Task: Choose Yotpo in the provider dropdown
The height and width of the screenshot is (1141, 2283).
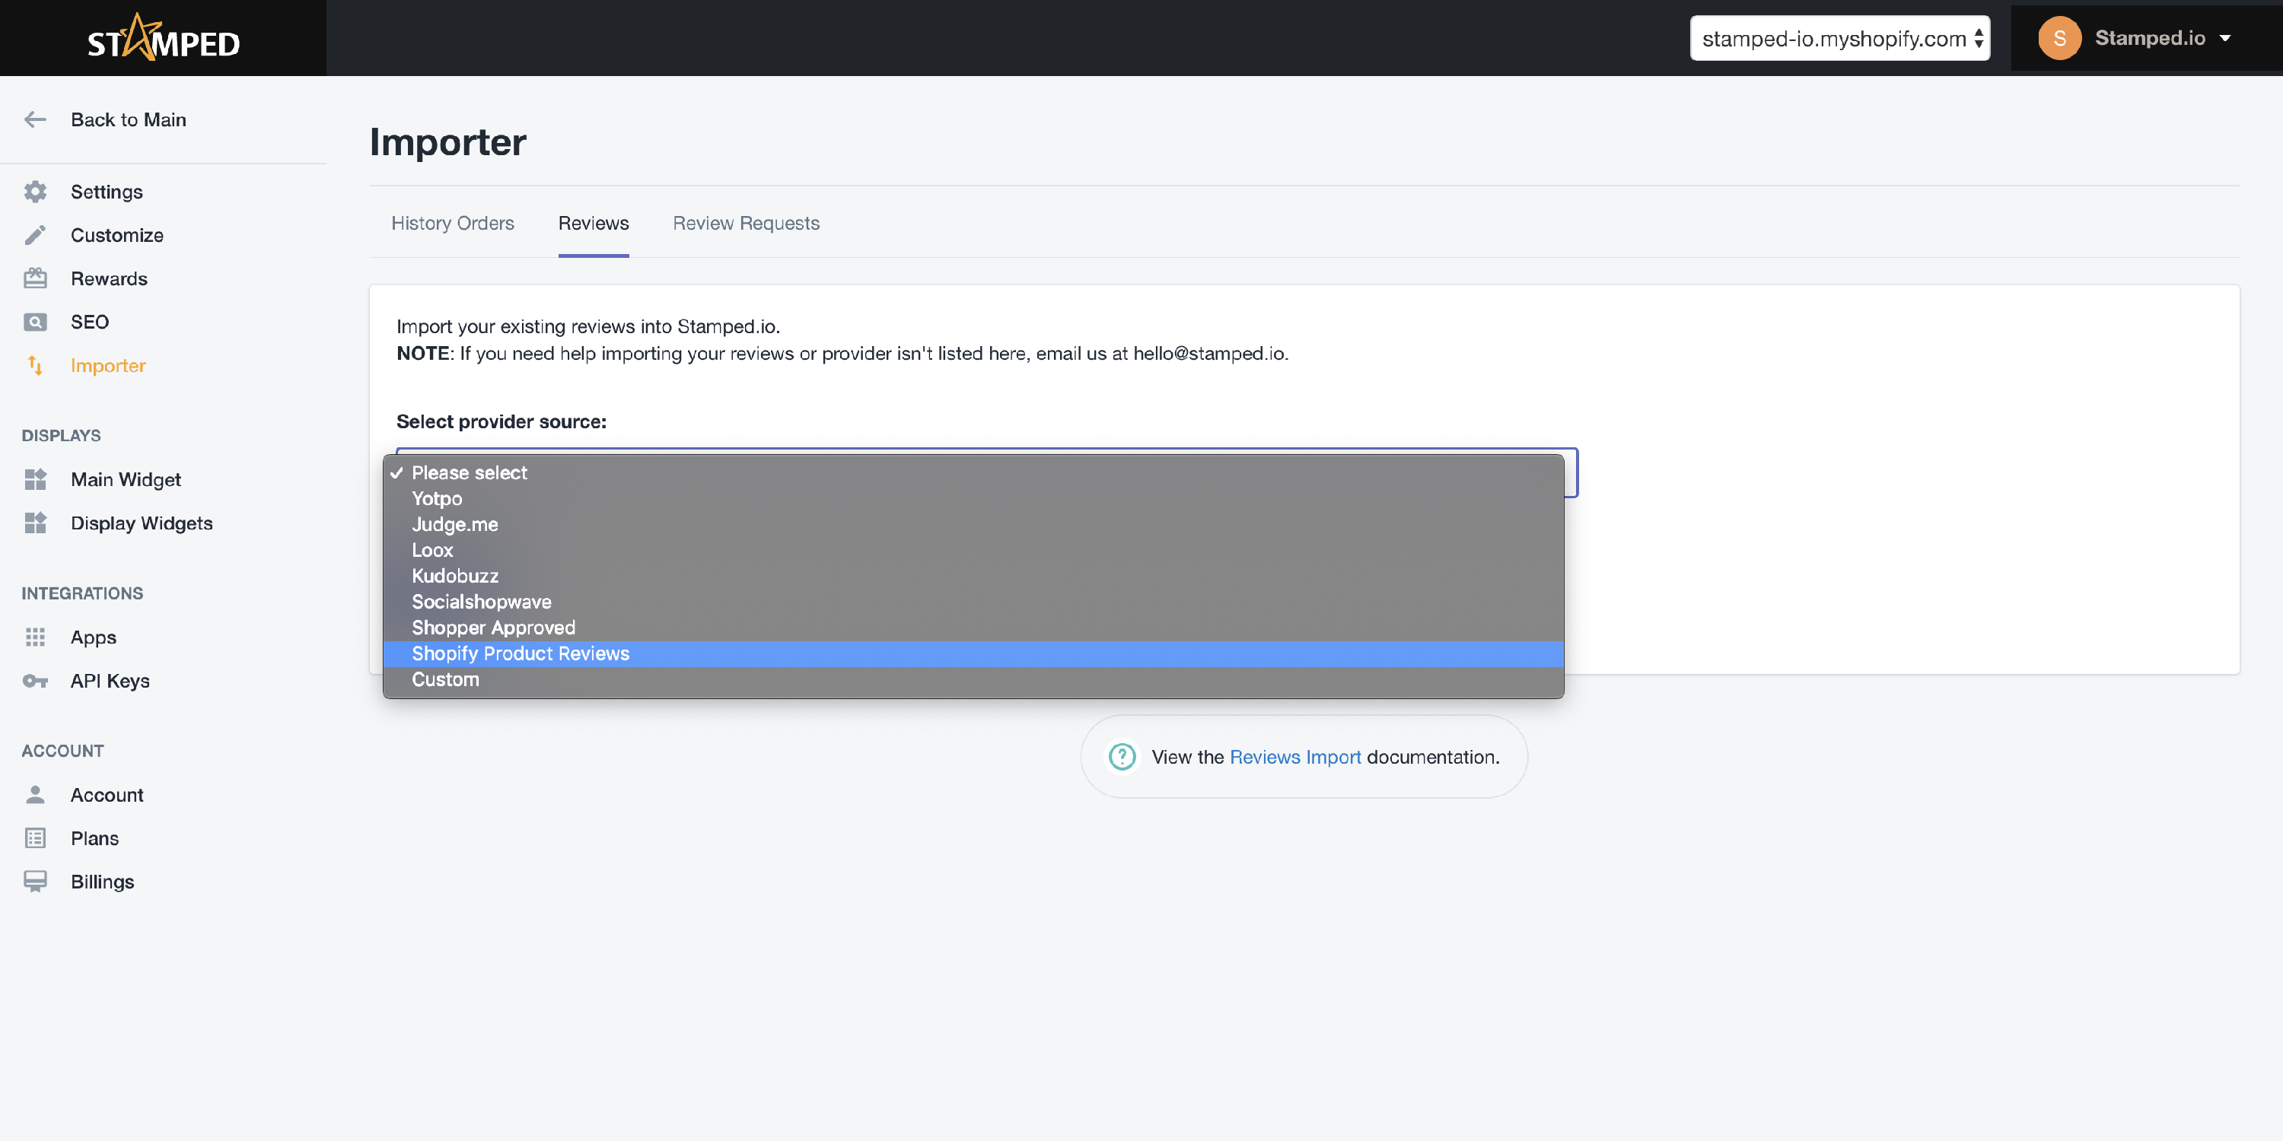Action: (x=437, y=499)
